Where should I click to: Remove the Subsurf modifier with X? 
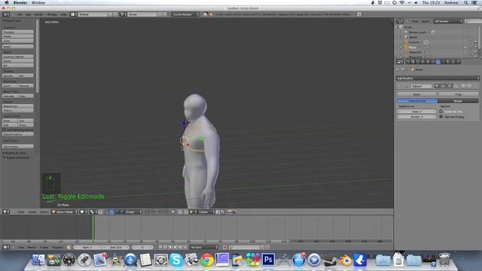pos(476,87)
